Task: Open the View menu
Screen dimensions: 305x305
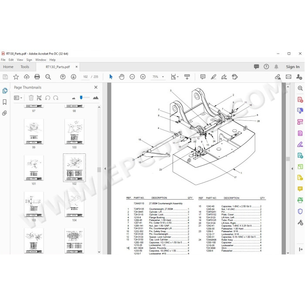Action: (20, 60)
